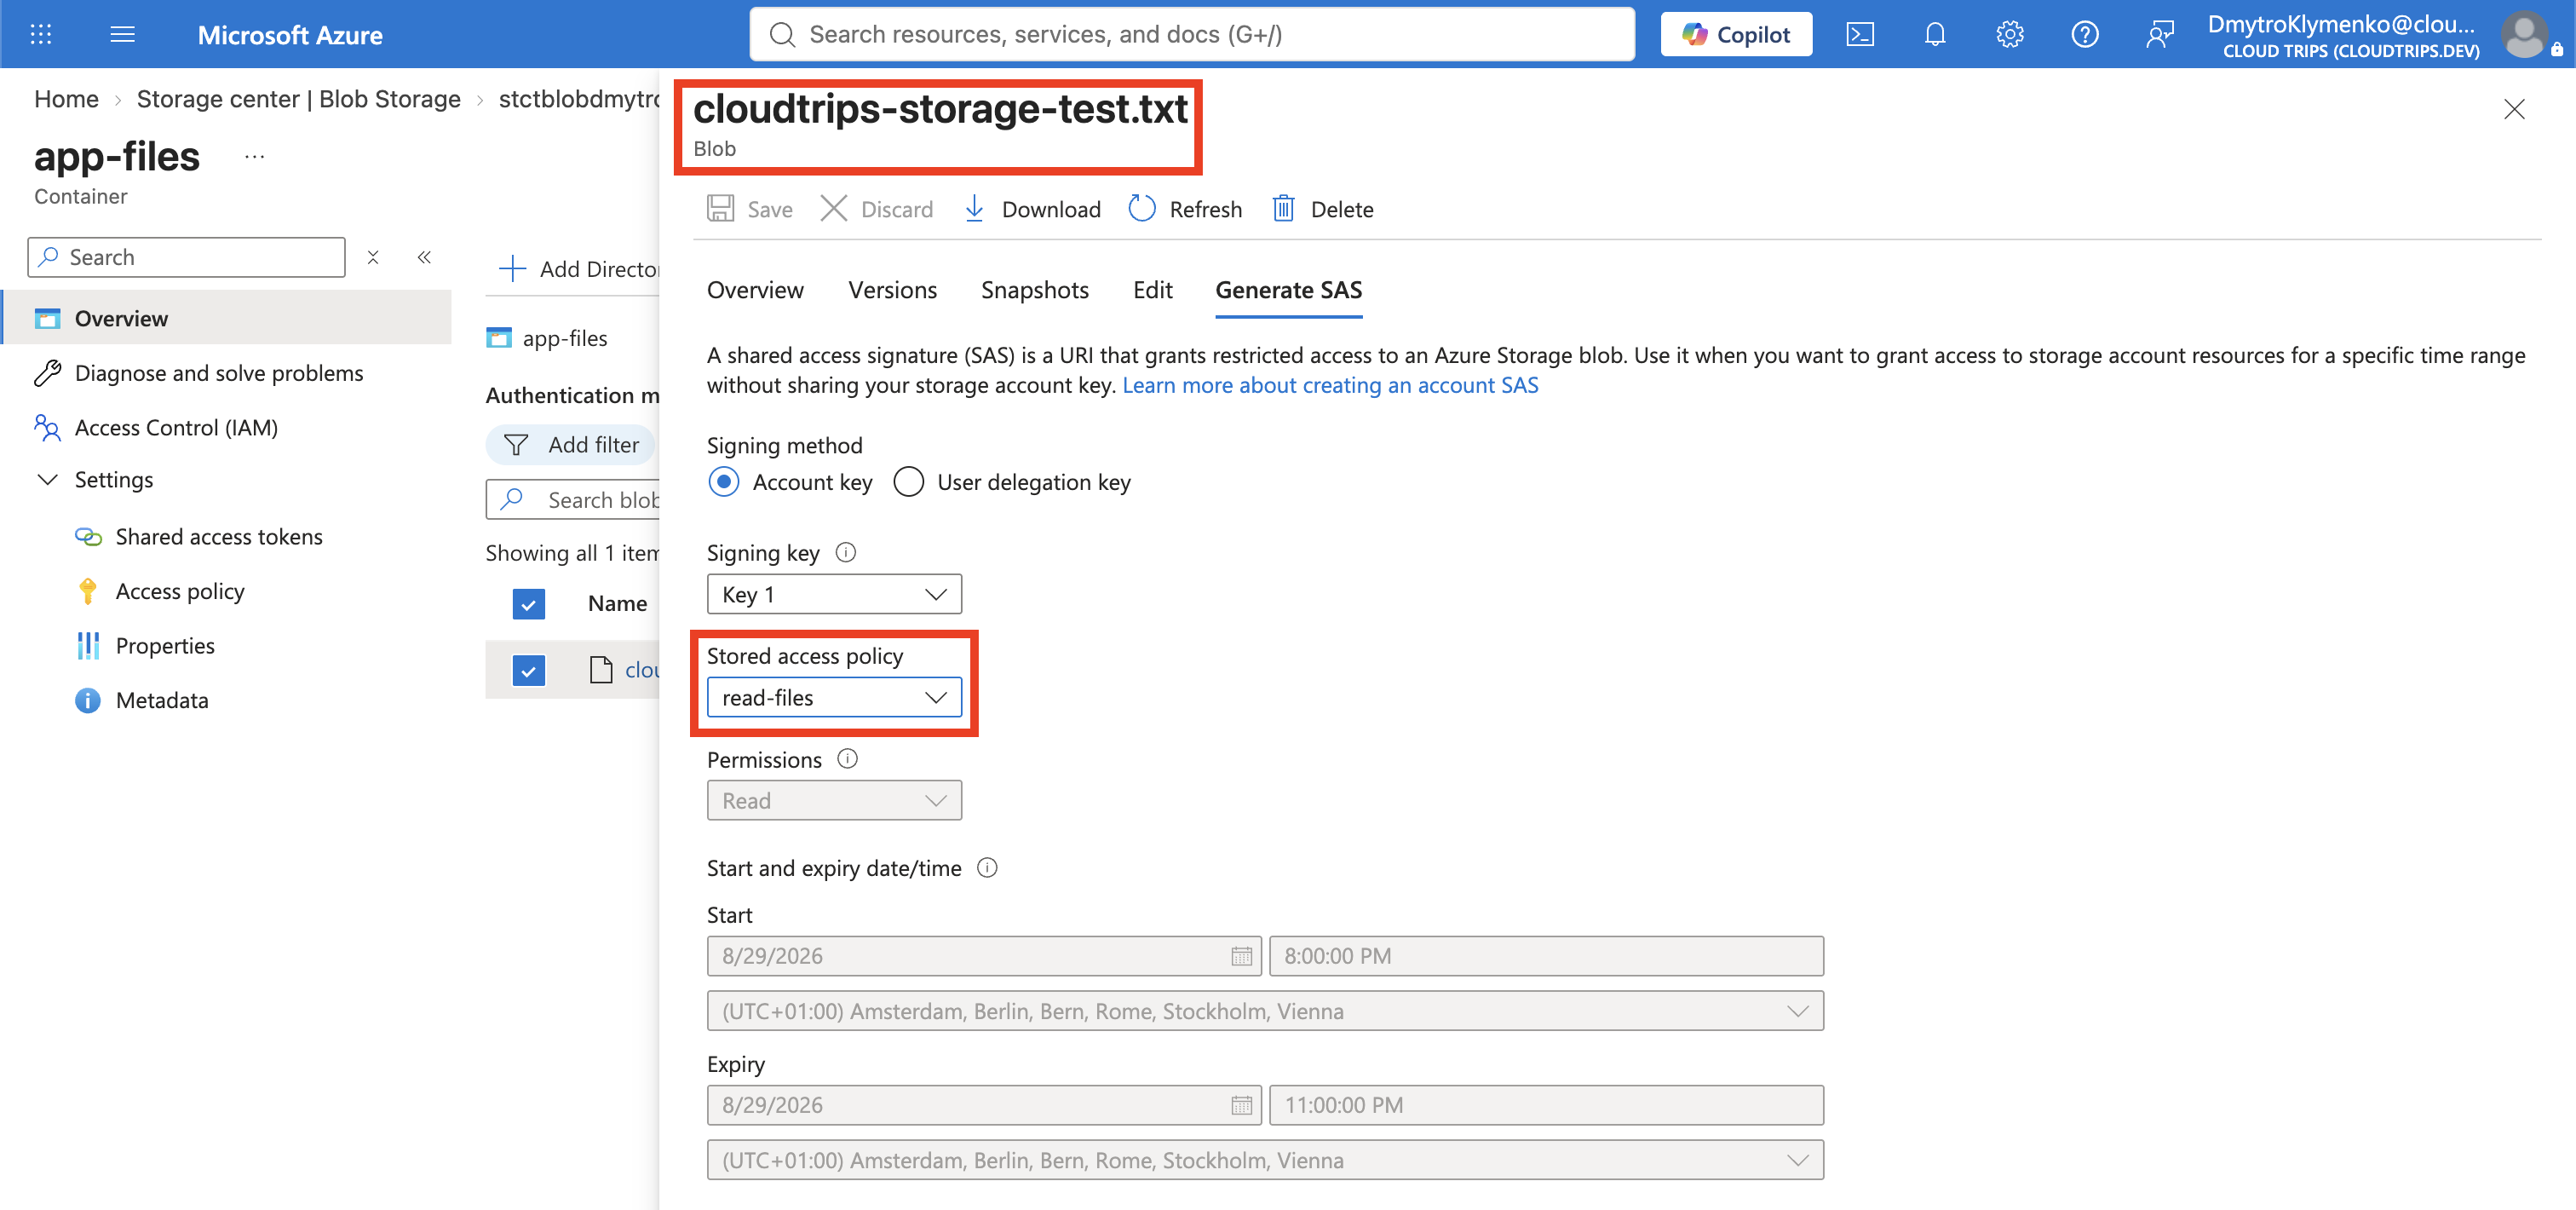Click the Start time field
This screenshot has height=1210, width=2576.
pos(1546,955)
